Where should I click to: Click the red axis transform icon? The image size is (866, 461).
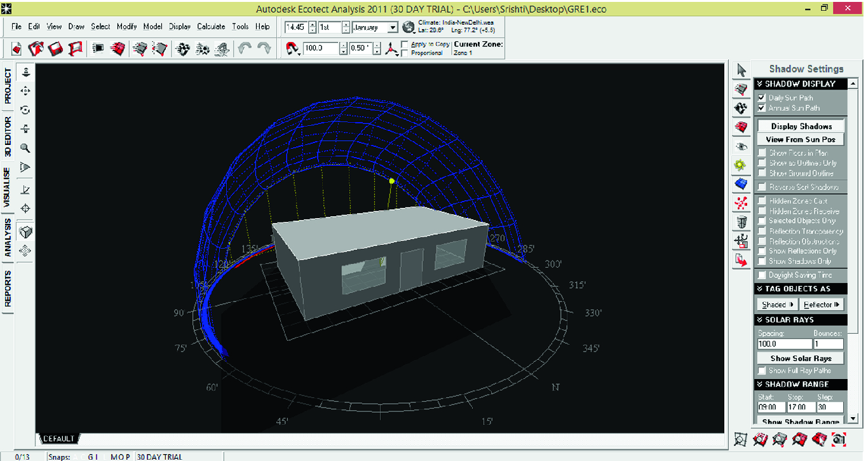(393, 48)
